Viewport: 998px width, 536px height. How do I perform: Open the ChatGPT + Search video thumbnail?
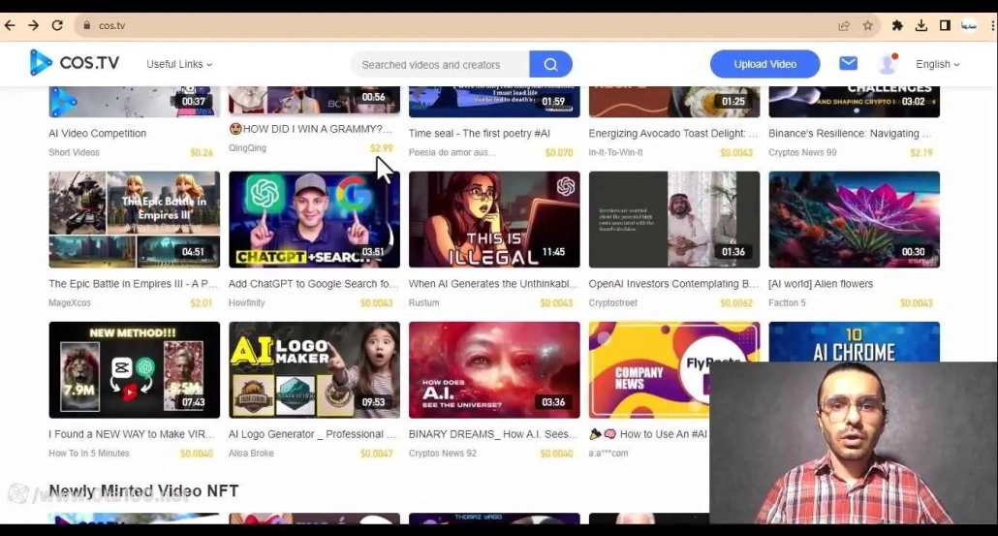314,219
